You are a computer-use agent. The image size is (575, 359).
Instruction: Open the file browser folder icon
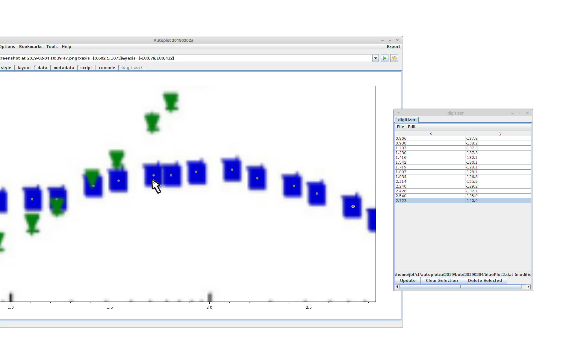[x=394, y=58]
